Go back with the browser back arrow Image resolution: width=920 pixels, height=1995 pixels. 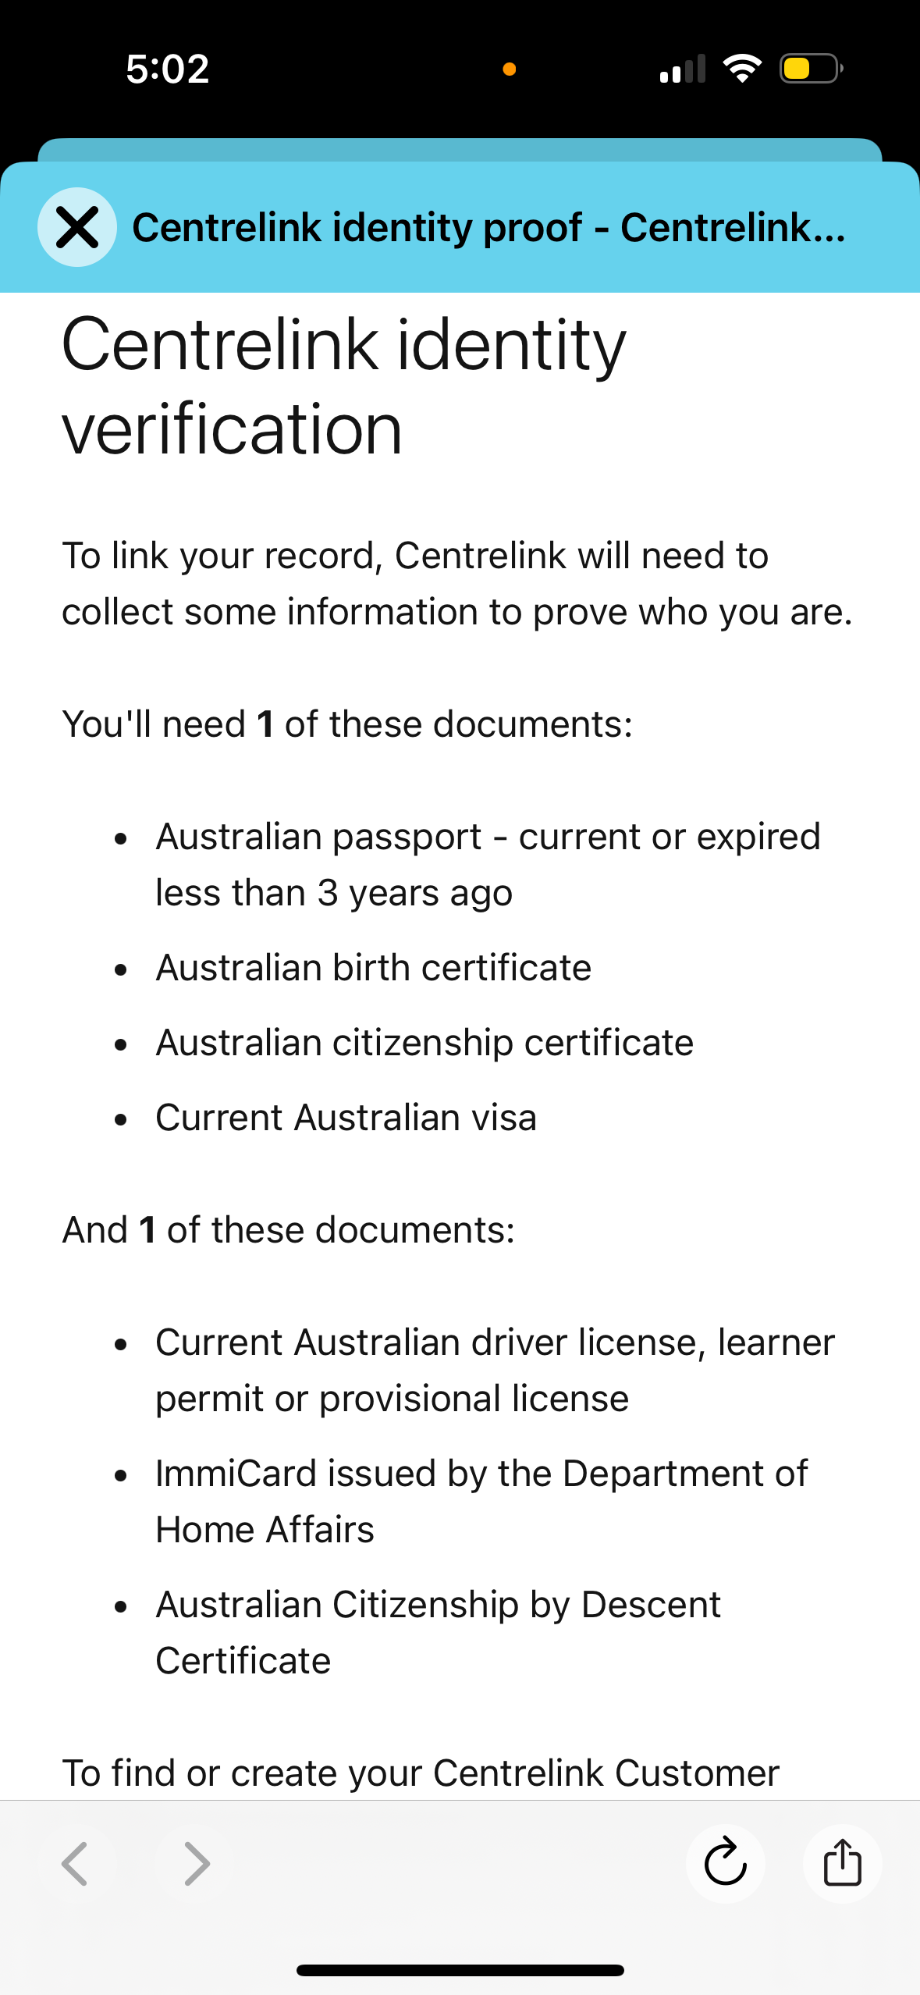point(75,1864)
